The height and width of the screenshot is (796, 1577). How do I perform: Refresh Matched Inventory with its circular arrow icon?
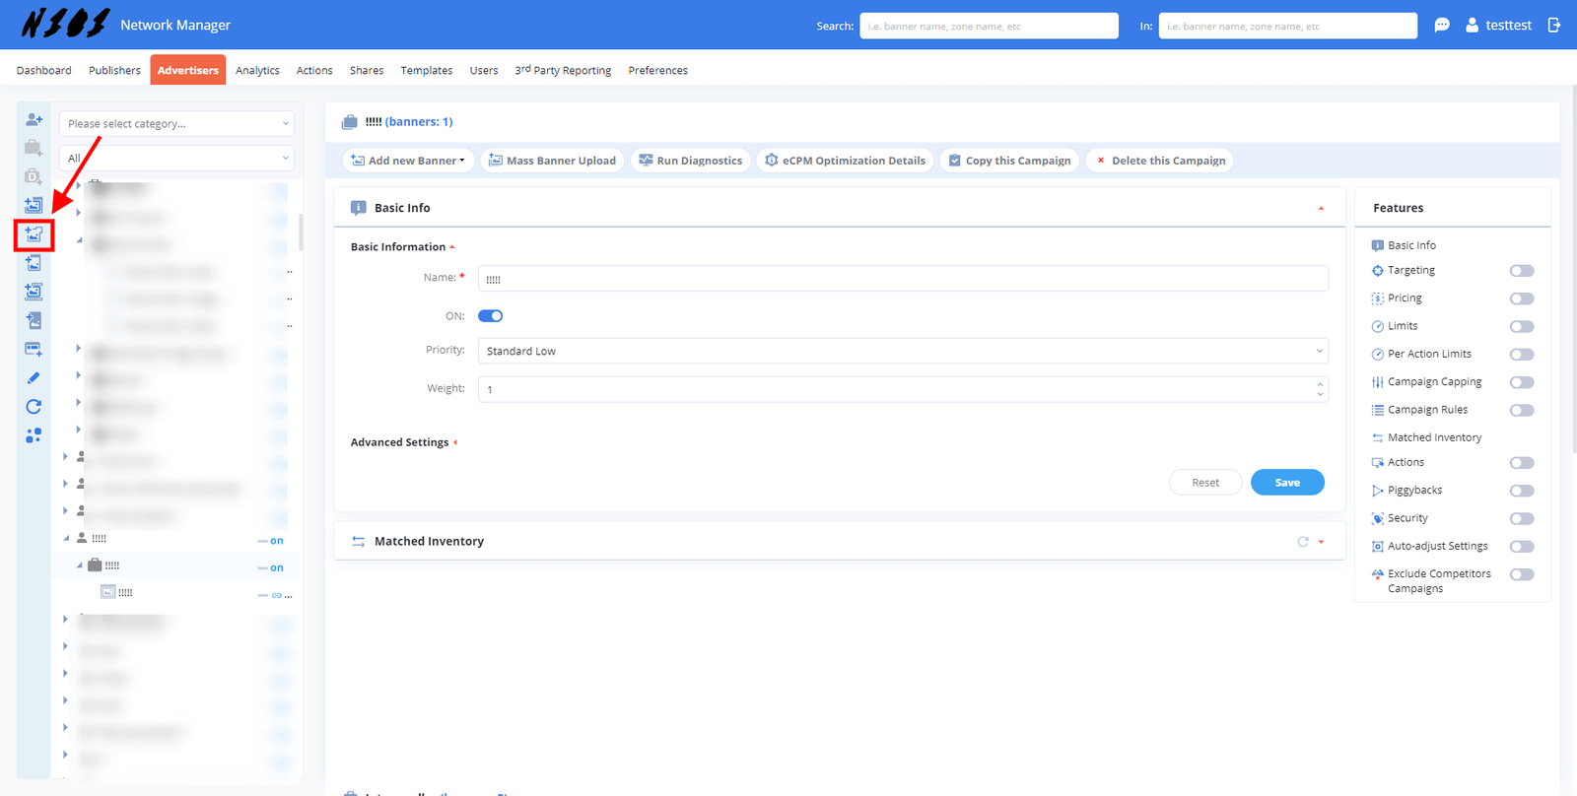(1303, 542)
